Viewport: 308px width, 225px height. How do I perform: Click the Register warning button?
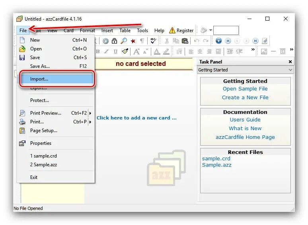click(x=181, y=30)
